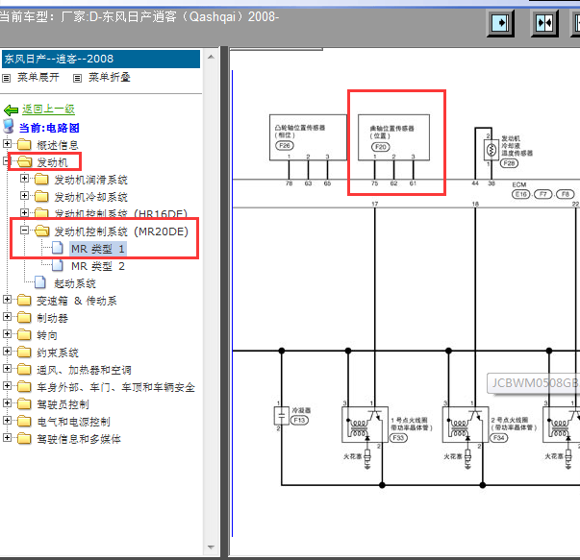The image size is (580, 560).
Task: Select the 车身外部、车门、车顶和车辆安全 label
Action: [115, 387]
